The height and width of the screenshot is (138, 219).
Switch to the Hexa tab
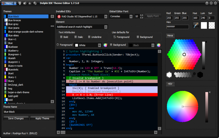[170, 36]
